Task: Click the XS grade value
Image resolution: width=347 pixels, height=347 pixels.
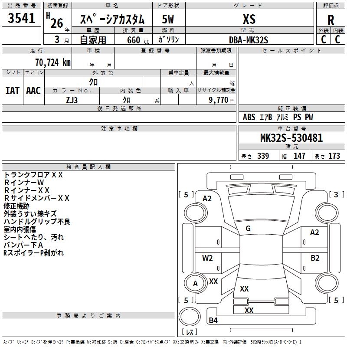Action: pyautogui.click(x=249, y=20)
